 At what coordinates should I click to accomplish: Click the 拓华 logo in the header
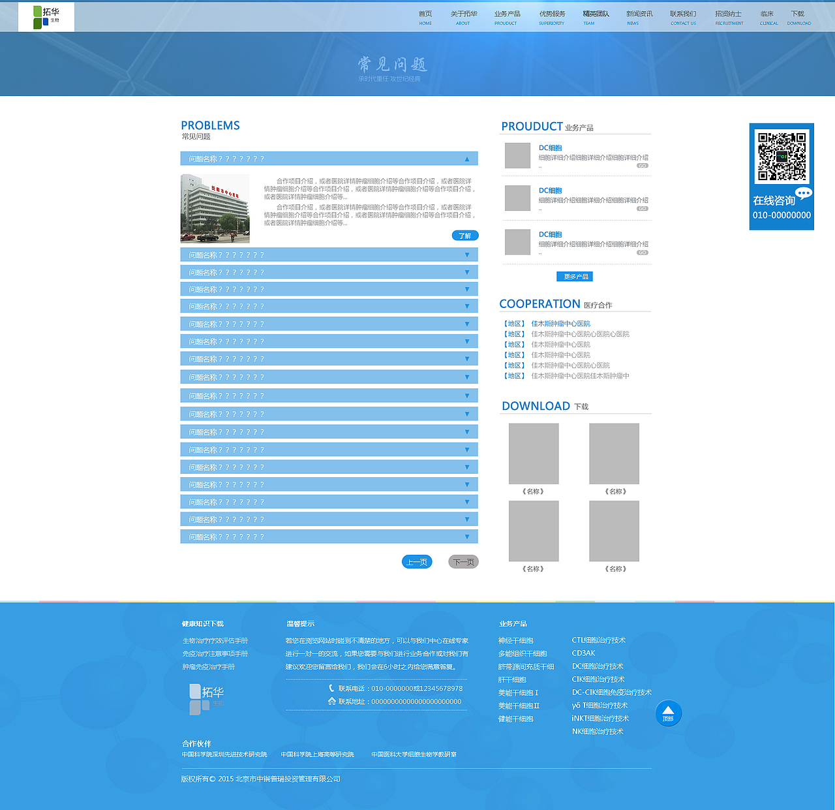tap(46, 16)
